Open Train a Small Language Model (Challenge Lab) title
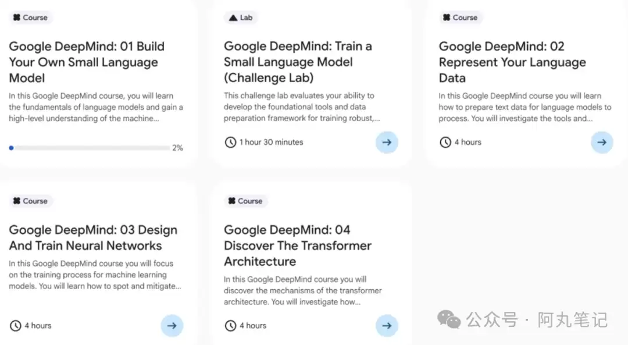This screenshot has width=628, height=345. 298,62
